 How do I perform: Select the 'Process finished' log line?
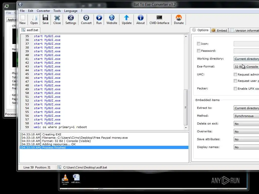tap(104, 148)
